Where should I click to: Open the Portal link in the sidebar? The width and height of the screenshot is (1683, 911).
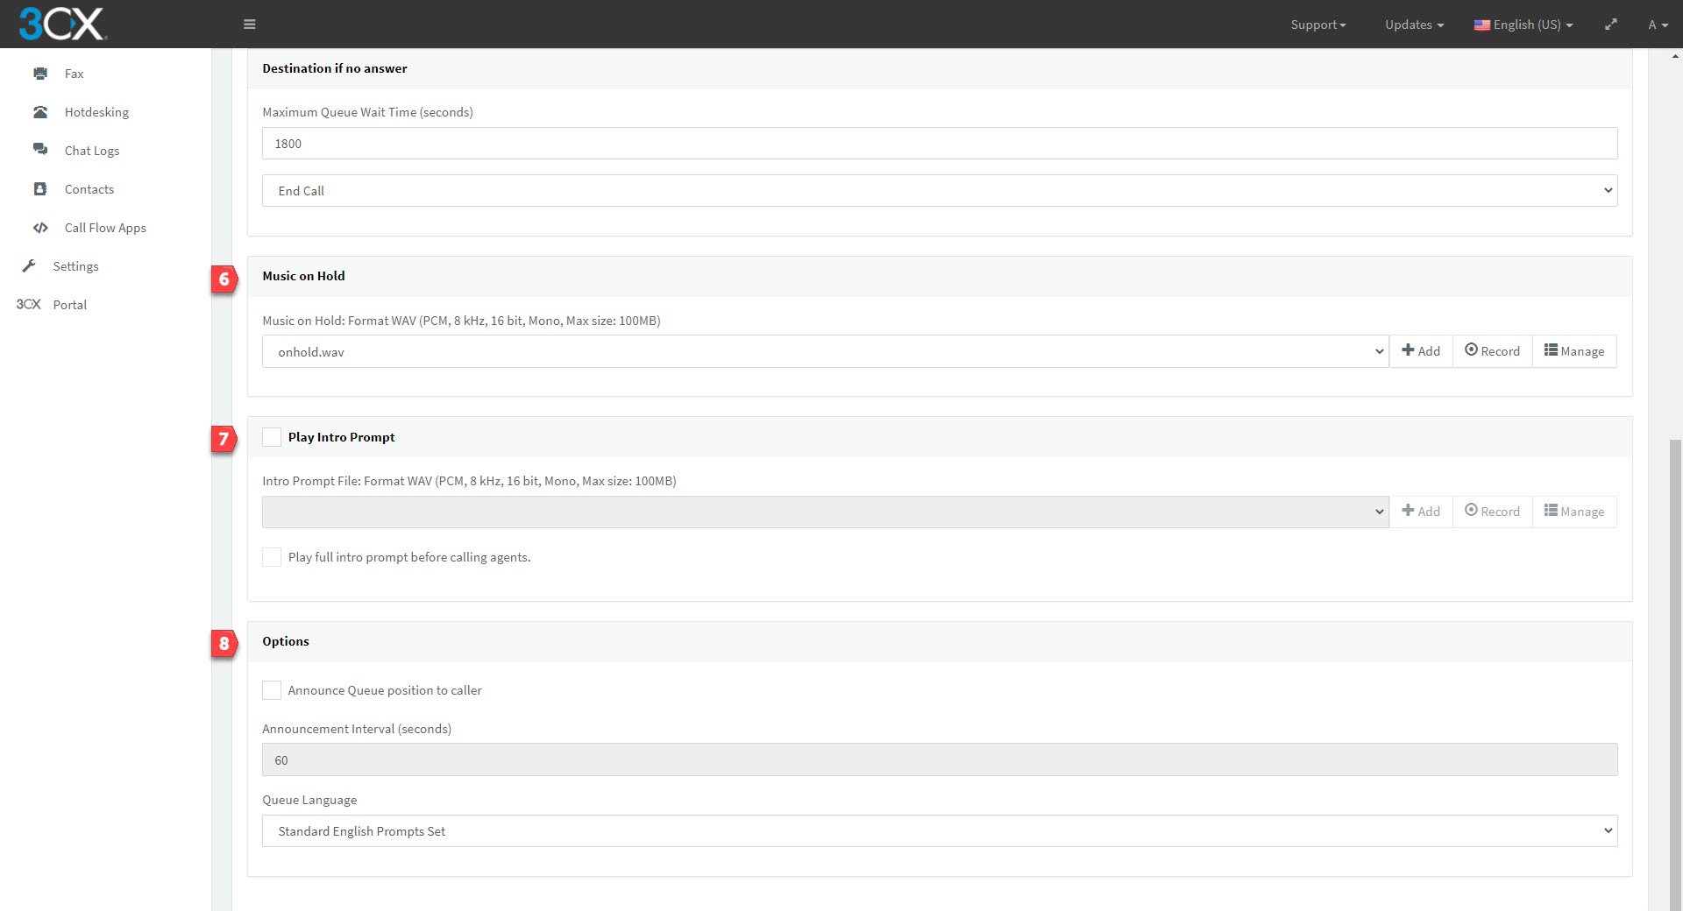pyautogui.click(x=70, y=305)
